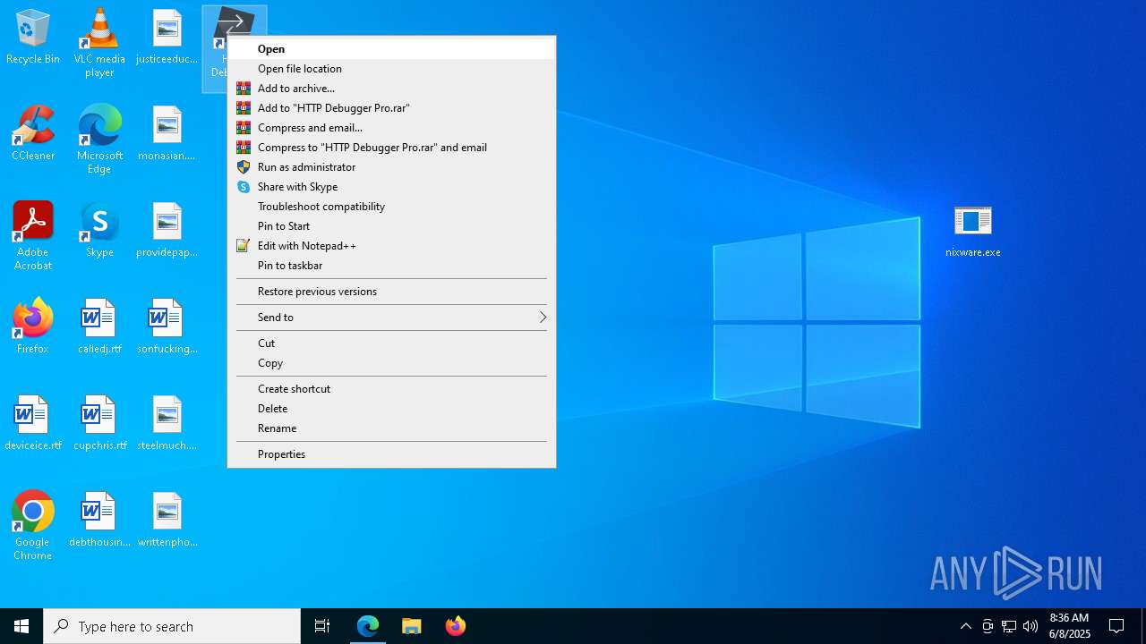This screenshot has width=1146, height=644.
Task: Select Pin to Start
Action: click(391, 226)
